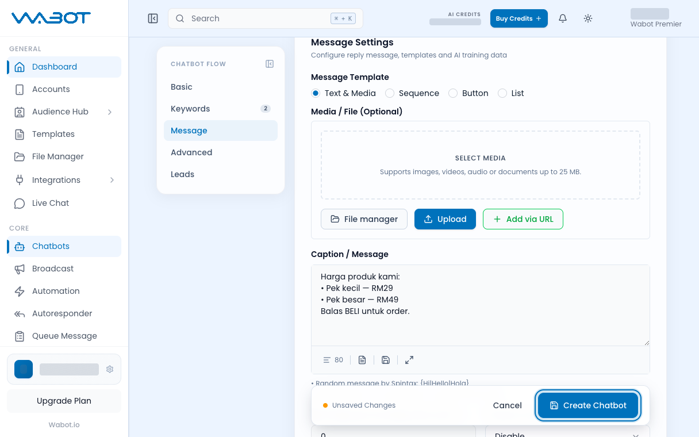This screenshot has width=699, height=437.
Task: Open the Message step in Chatbot Flow
Action: [221, 131]
